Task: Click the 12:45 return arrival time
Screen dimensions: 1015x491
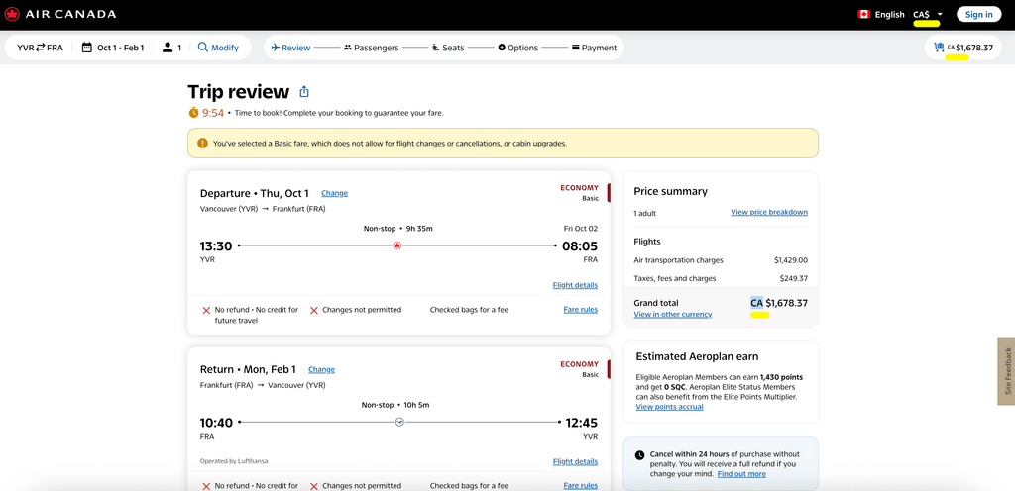Action: tap(581, 423)
